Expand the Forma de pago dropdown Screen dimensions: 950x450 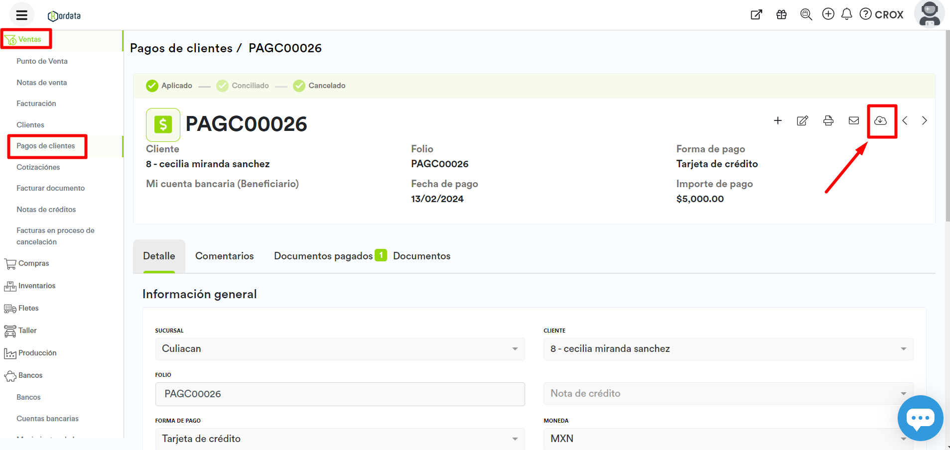point(340,439)
